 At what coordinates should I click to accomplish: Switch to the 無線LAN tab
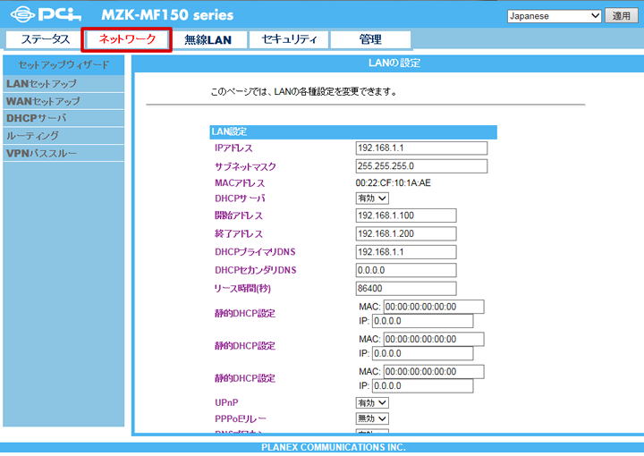208,39
